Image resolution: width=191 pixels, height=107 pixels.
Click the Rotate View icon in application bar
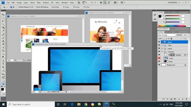[x=109, y=2]
